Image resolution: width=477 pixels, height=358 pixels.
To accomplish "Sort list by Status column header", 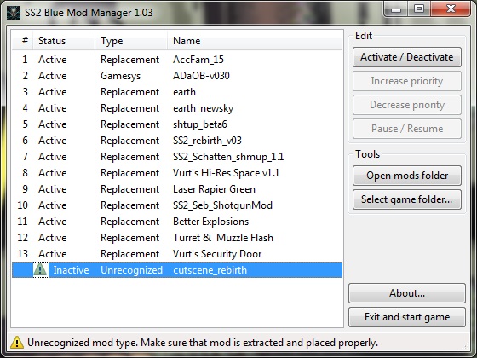I will [x=64, y=41].
